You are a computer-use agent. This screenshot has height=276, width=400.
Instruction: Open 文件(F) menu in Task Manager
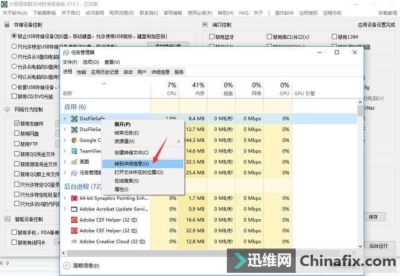coord(70,62)
